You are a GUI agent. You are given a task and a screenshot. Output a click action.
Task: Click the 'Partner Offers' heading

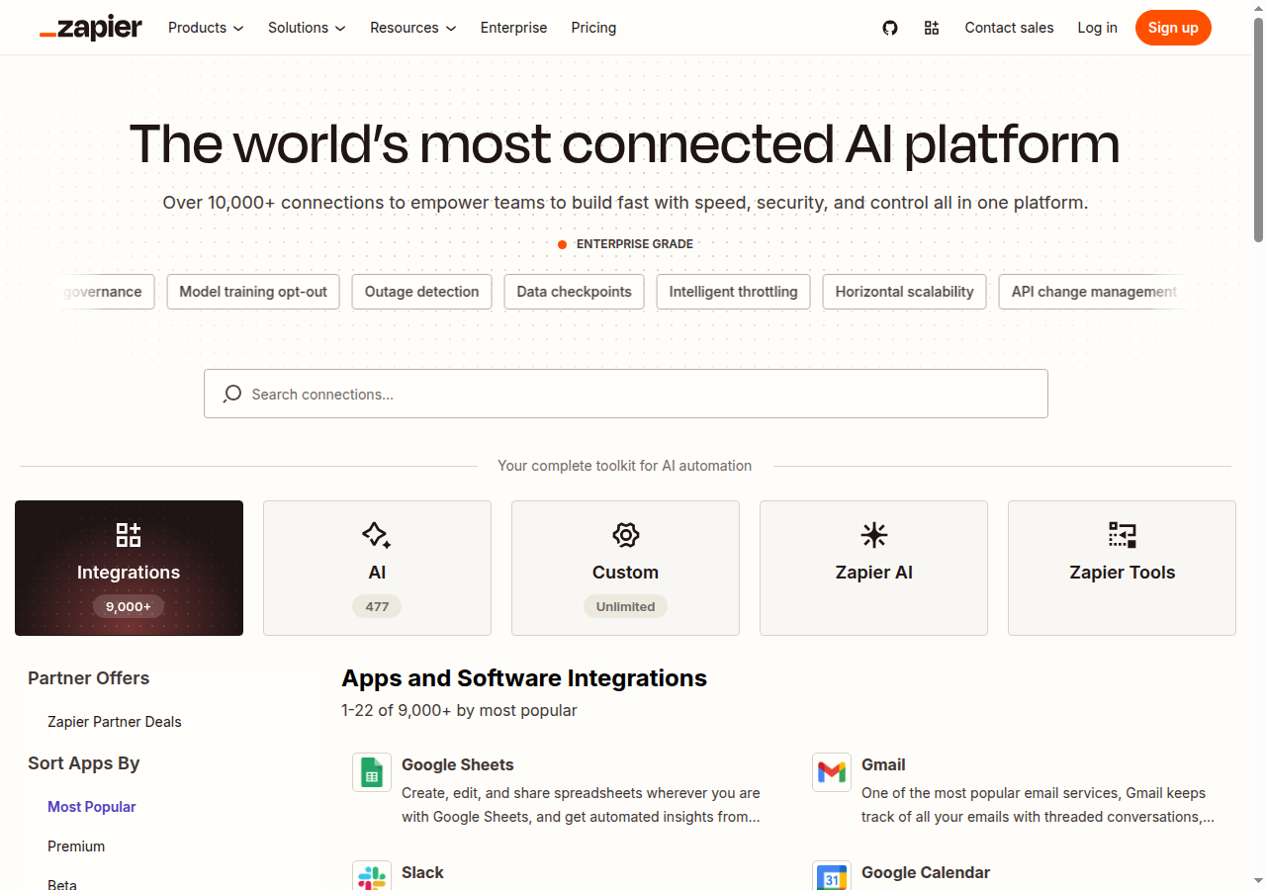(88, 678)
